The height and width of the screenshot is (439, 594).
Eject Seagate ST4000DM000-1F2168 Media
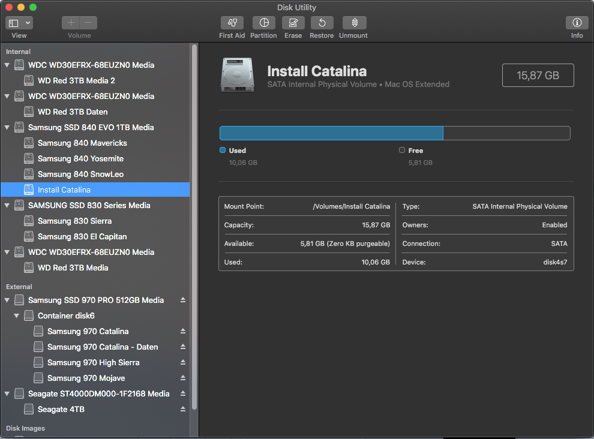(183, 393)
